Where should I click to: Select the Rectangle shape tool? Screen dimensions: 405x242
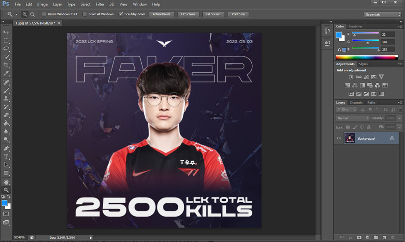6,173
